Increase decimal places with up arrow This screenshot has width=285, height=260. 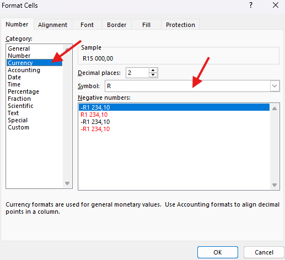pyautogui.click(x=153, y=71)
